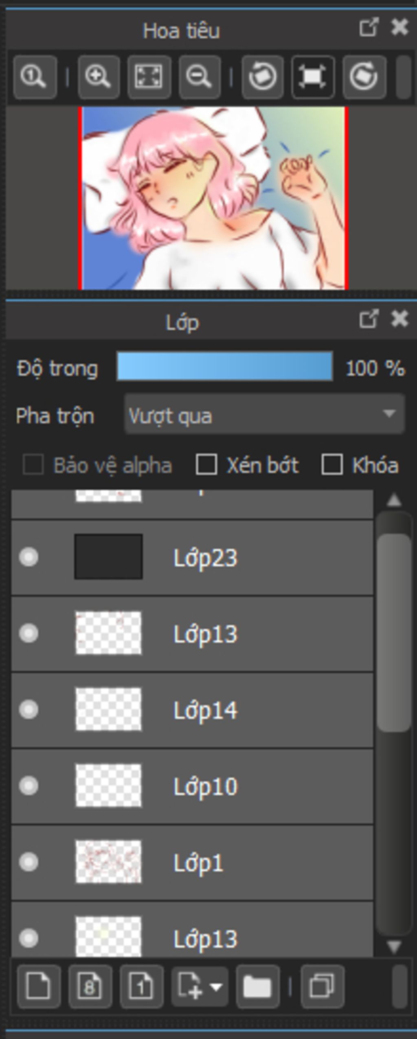The image size is (417, 1039).
Task: Toggle visibility of the Lớp14 layer
Action: click(x=29, y=710)
